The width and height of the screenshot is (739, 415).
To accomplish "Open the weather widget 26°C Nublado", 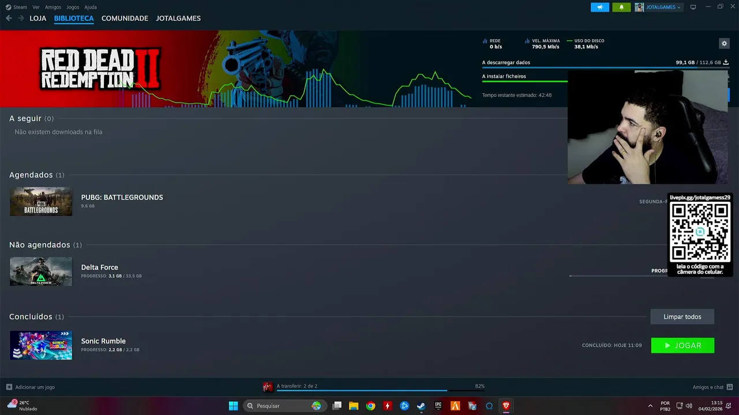I will pyautogui.click(x=23, y=406).
